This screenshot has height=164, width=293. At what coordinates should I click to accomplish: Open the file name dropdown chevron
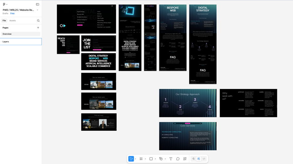click(38, 10)
